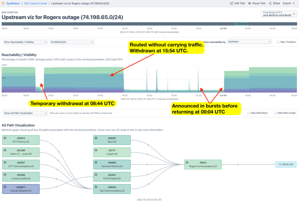This screenshot has height=203, width=299.
Task: Click the Kentik logo icon in breadcrumb
Action: pos(3,3)
